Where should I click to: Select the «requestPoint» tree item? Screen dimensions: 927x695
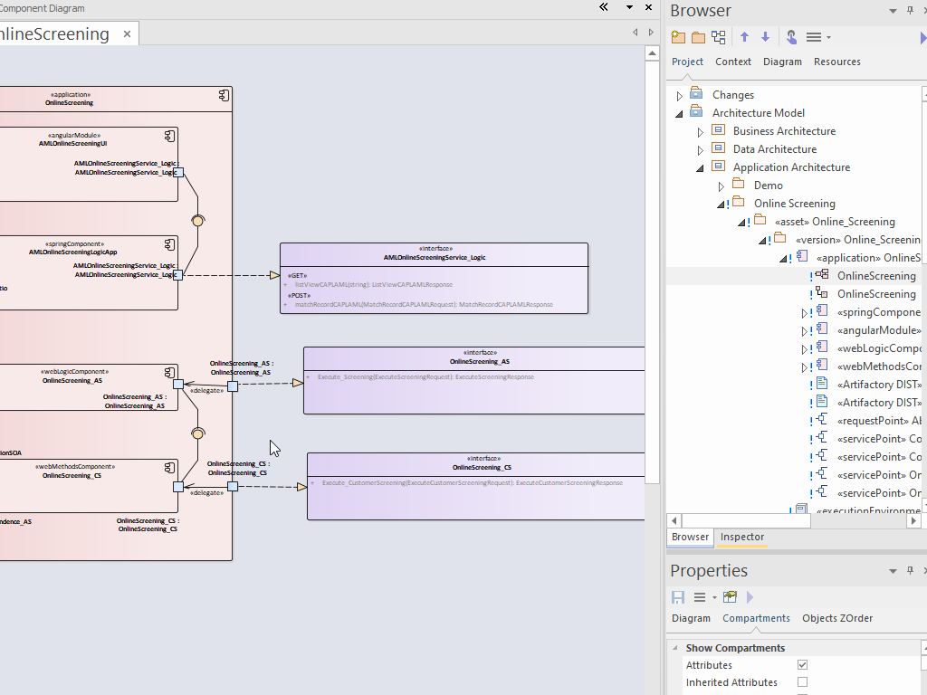click(x=879, y=421)
